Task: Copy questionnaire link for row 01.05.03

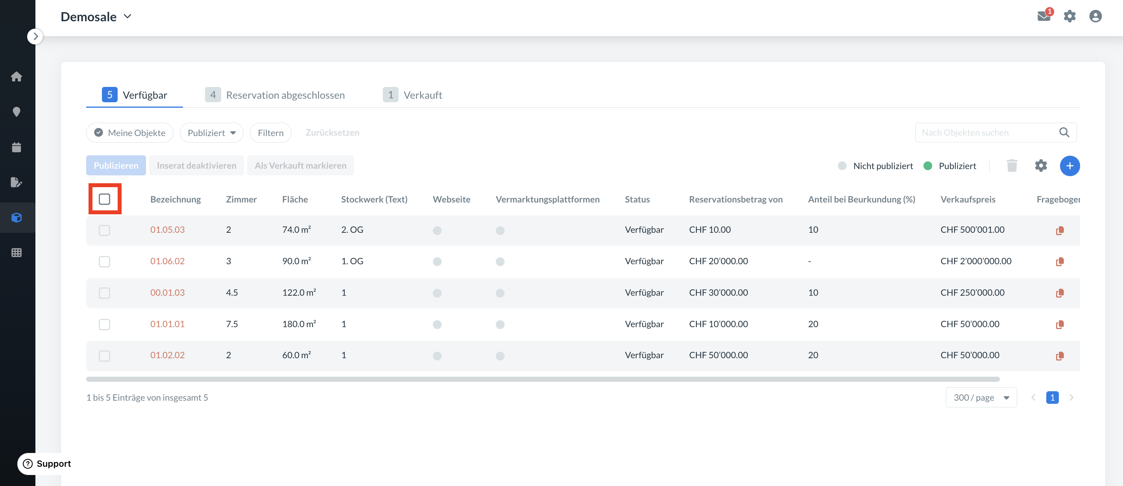Action: 1059,230
